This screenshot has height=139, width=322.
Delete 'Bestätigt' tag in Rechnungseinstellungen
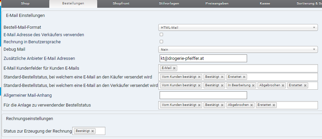(x=93, y=131)
